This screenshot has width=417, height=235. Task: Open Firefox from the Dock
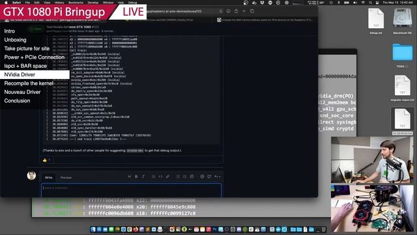pos(136,229)
